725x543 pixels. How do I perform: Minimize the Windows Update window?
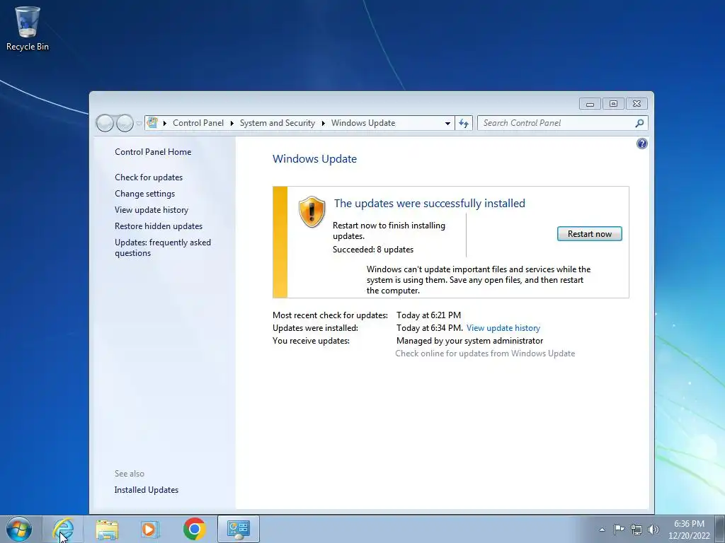[x=590, y=104]
